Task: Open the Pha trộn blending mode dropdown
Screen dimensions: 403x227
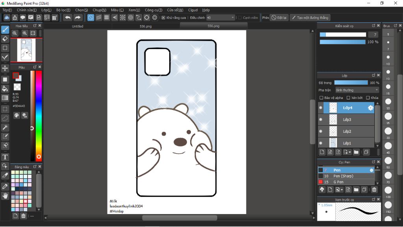Action: (x=357, y=90)
